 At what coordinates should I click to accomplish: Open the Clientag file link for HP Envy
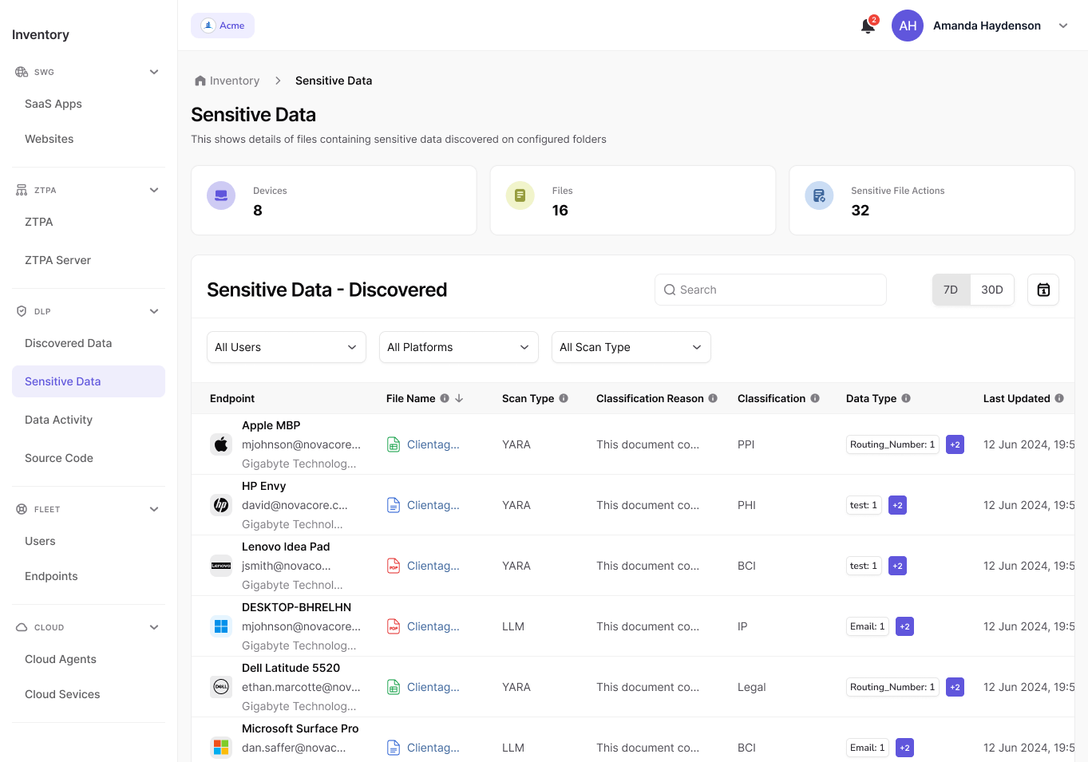pos(433,505)
